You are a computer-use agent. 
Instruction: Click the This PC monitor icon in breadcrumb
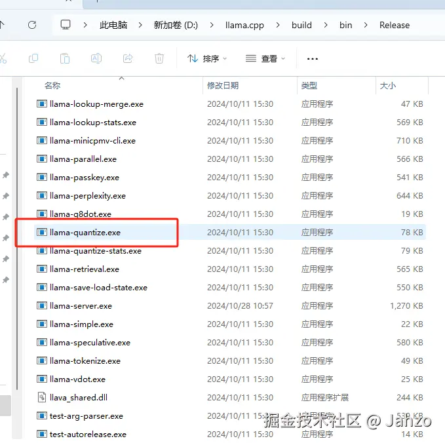coord(66,25)
